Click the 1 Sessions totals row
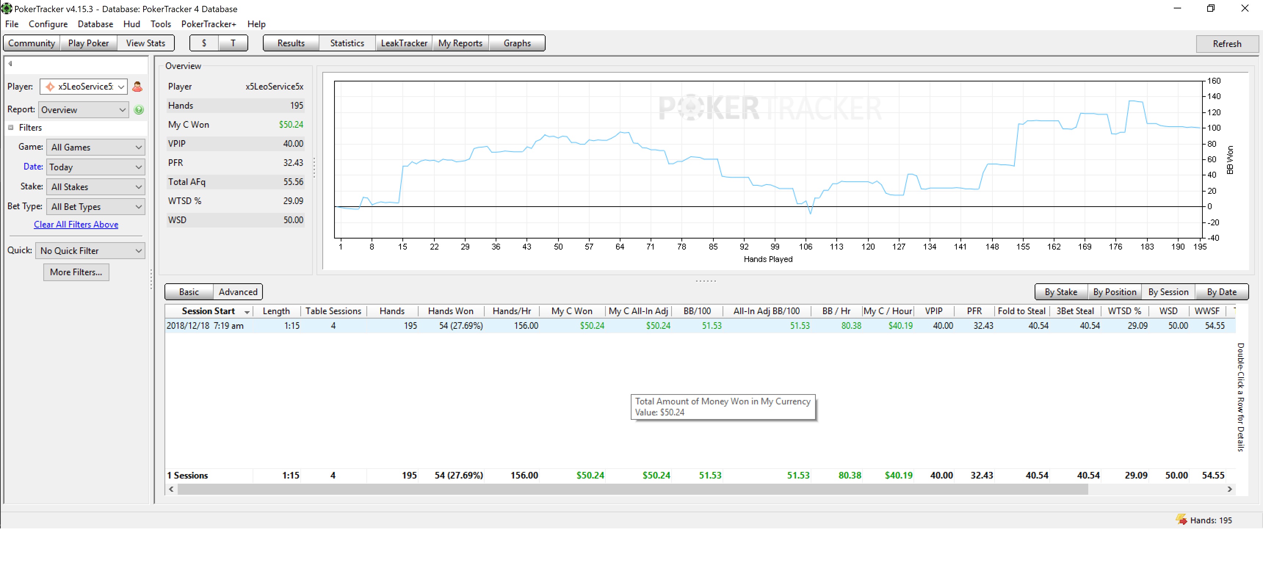Screen dimensions: 1263x571 tap(700, 476)
